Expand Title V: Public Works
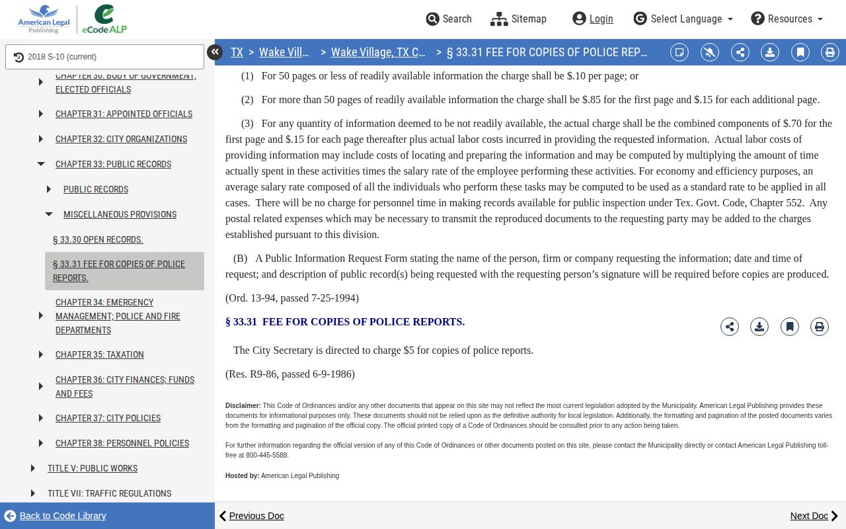 tap(33, 469)
